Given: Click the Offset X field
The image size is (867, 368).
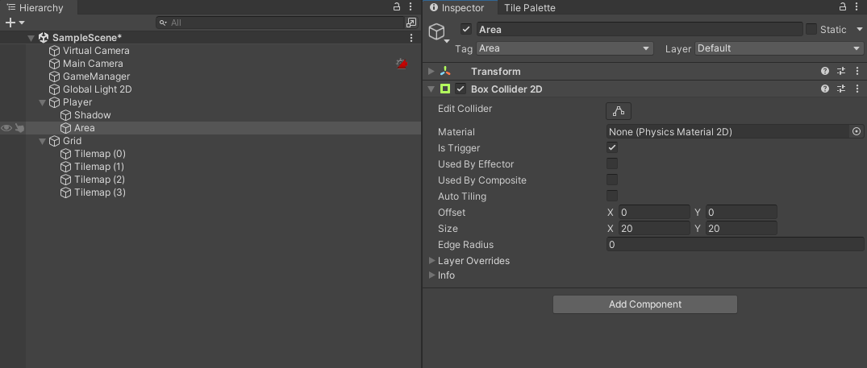Looking at the screenshot, I should (654, 213).
